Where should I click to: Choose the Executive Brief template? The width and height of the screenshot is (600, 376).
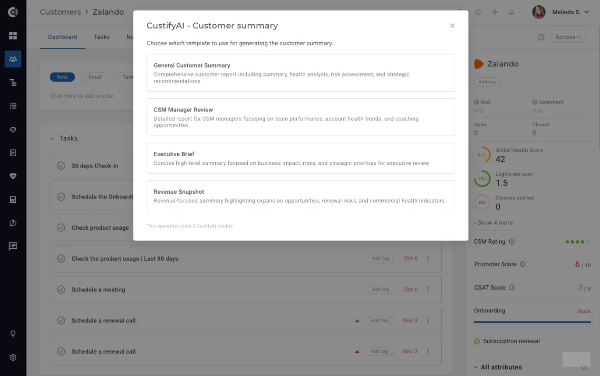point(300,158)
